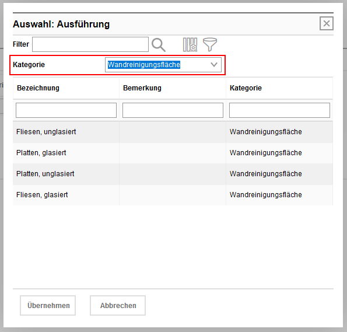Sort by the Bezeichnung column header
The height and width of the screenshot is (332, 347).
[x=38, y=88]
